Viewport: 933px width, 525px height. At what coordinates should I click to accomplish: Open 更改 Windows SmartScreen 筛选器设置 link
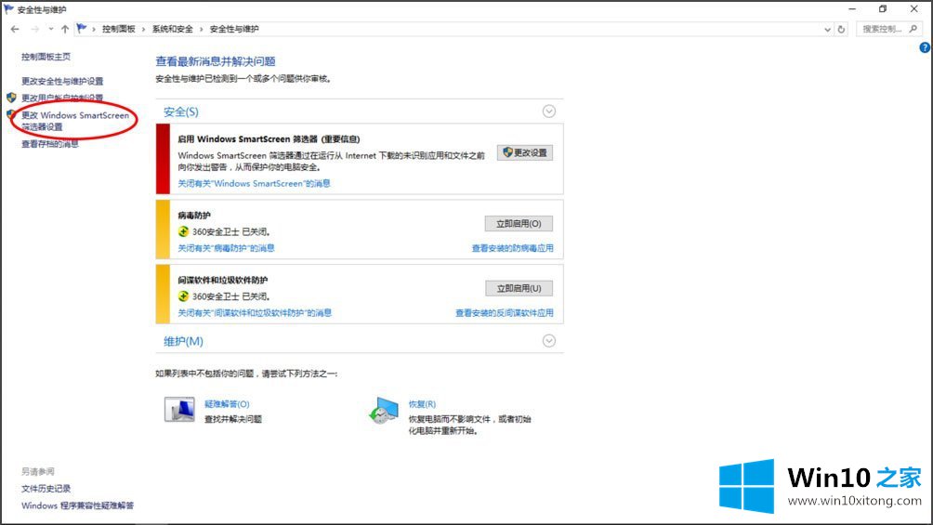[75, 121]
